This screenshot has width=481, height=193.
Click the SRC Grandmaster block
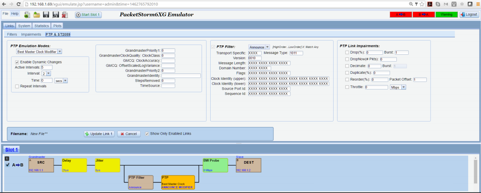41,165
